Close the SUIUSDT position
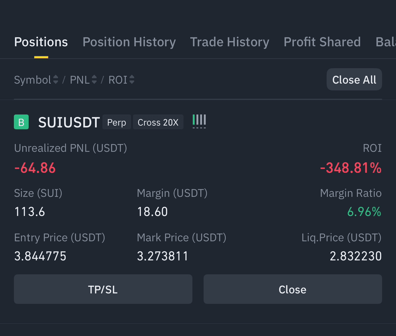The image size is (396, 336). click(x=293, y=289)
